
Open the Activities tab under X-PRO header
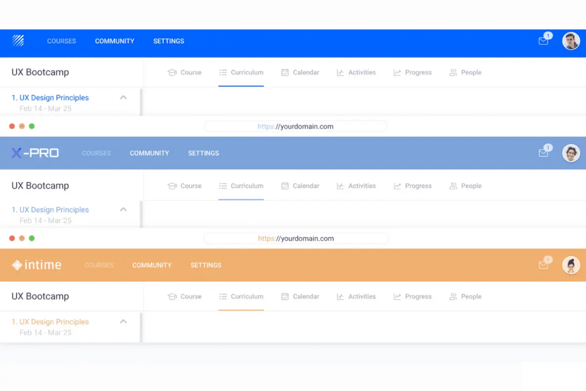click(356, 186)
